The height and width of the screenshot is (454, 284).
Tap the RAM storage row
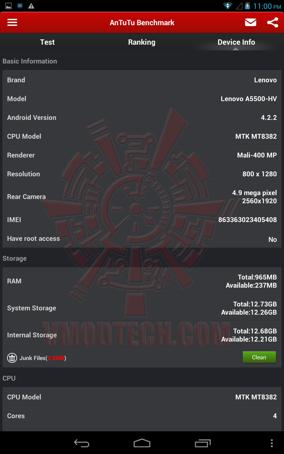click(x=142, y=281)
